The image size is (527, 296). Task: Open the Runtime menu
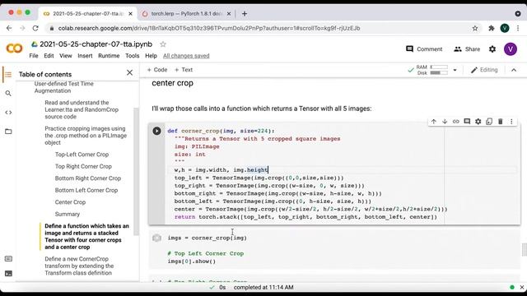(109, 56)
